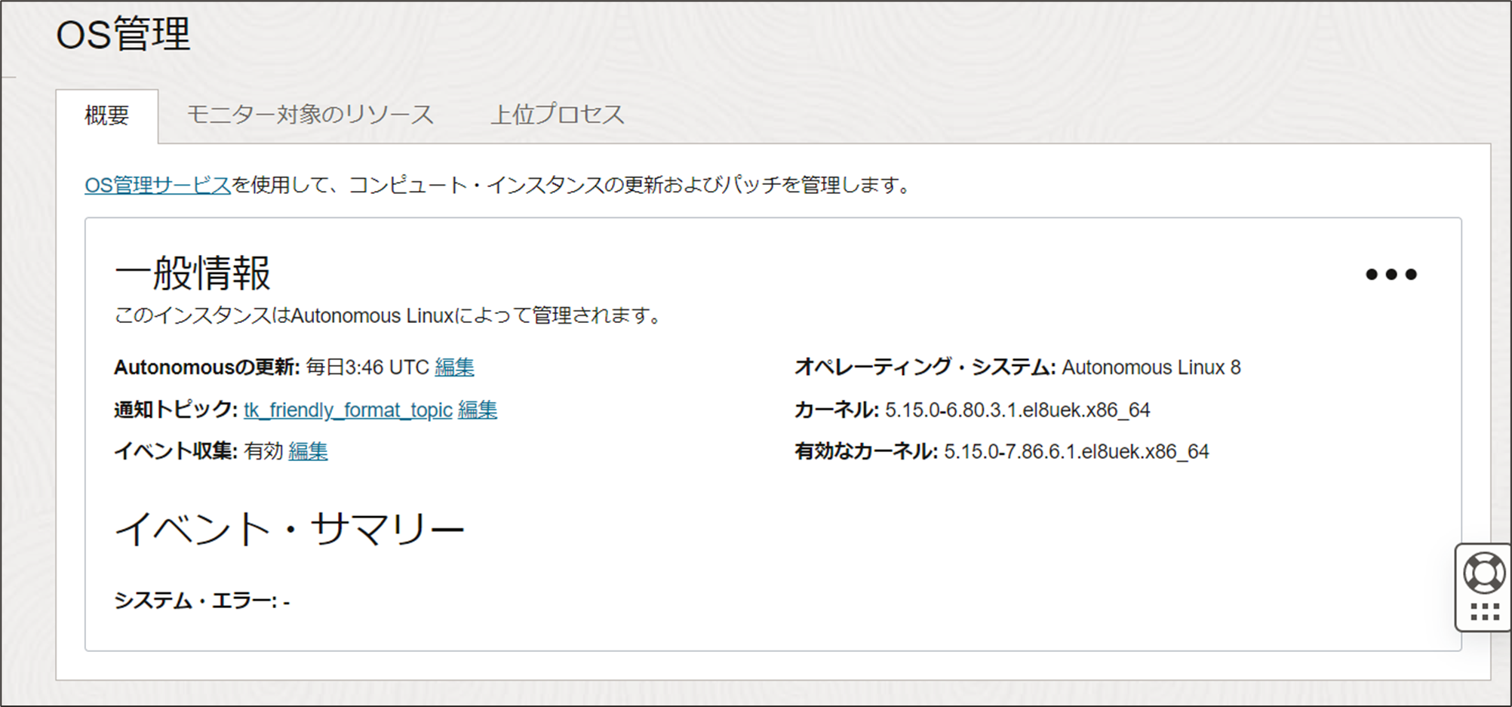This screenshot has width=1512, height=707.
Task: Click the オペレーティング・システム label
Action: coord(925,367)
